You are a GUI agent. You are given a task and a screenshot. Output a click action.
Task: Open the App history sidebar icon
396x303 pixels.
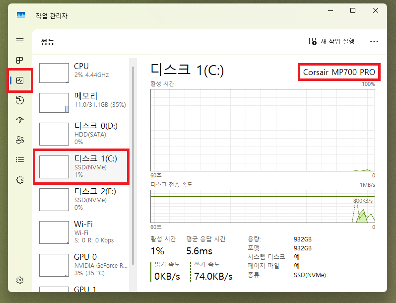20,100
